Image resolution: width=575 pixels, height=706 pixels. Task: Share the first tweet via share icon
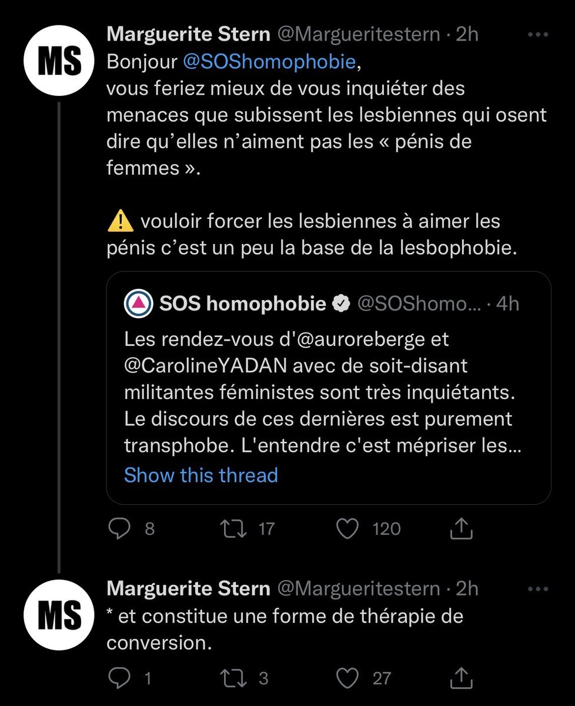pos(462,529)
